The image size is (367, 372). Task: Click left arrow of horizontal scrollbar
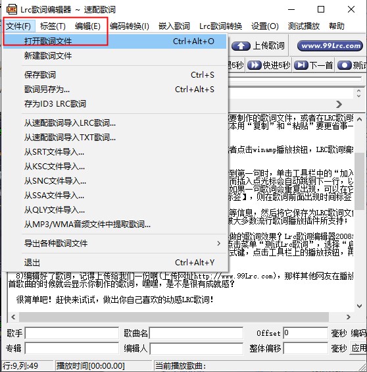pos(13,317)
